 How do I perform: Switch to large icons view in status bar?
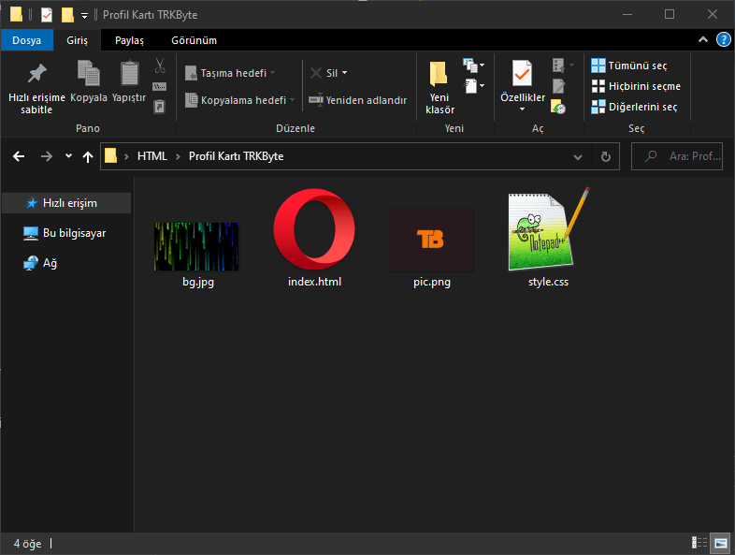pyautogui.click(x=720, y=543)
